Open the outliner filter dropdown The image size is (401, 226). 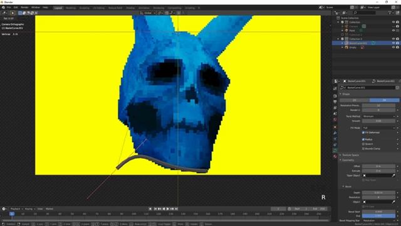coord(390,13)
